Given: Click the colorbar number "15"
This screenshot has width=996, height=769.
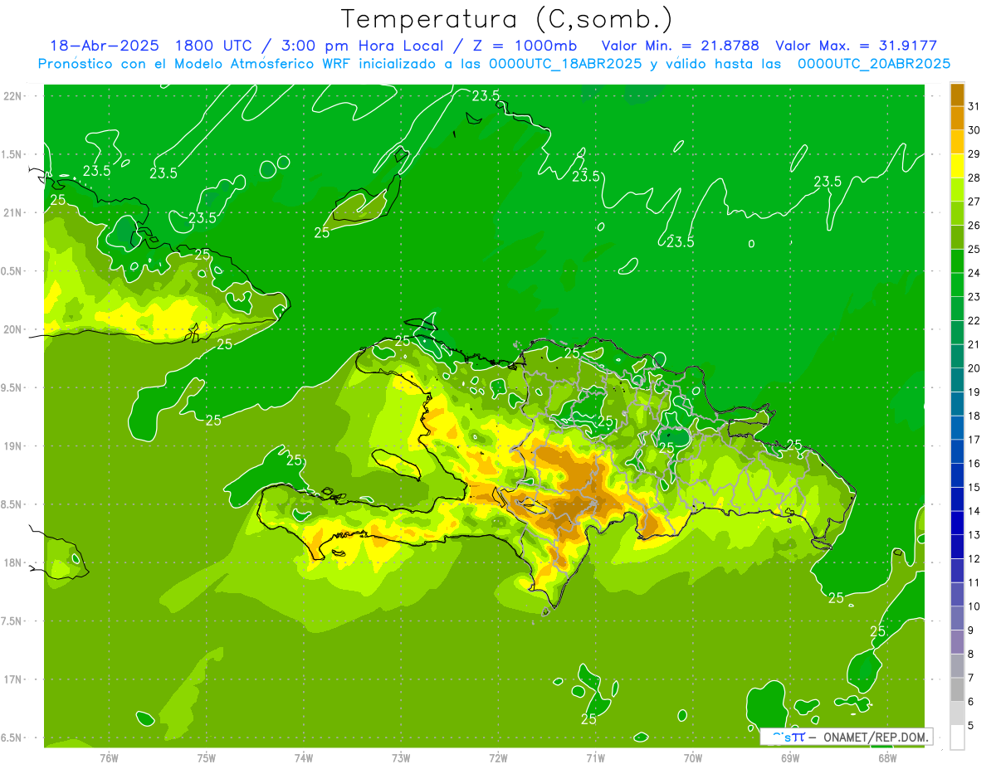Looking at the screenshot, I should (974, 488).
